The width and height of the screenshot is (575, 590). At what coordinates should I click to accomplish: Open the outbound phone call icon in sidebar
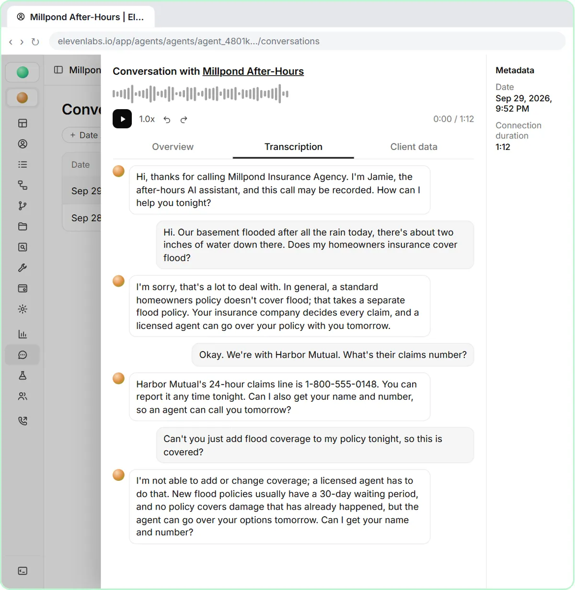point(23,421)
